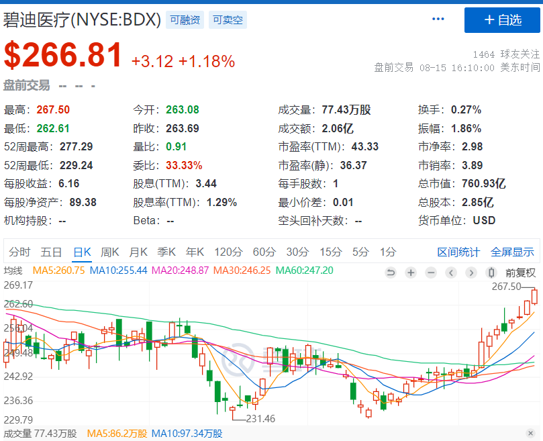Switch chart interval to 60分
The image size is (543, 441).
click(x=263, y=252)
